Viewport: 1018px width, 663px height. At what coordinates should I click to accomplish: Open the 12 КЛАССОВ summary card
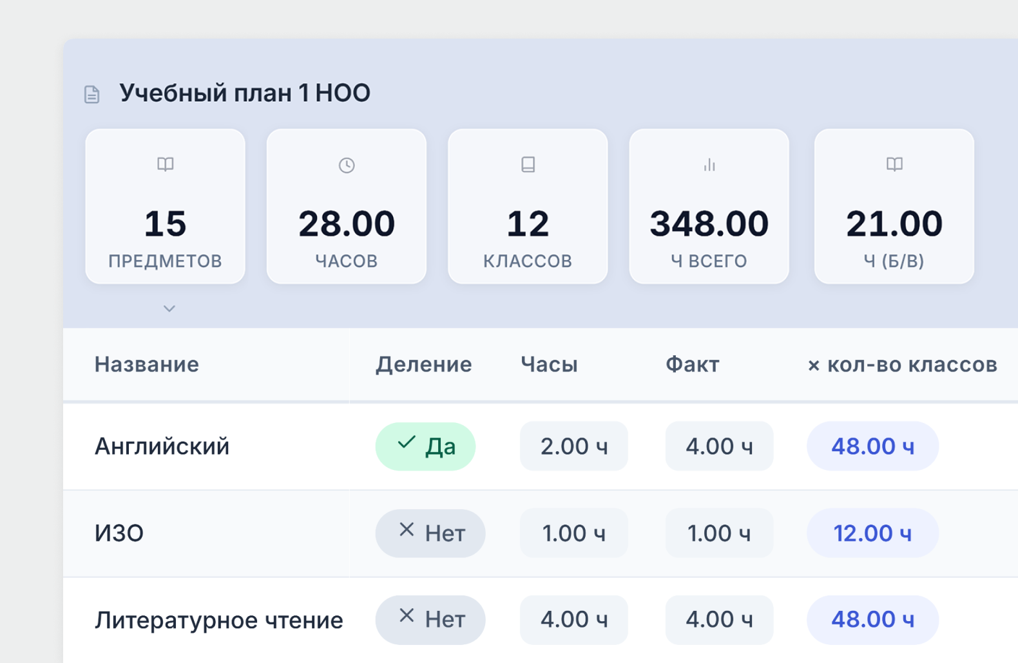[x=528, y=207]
